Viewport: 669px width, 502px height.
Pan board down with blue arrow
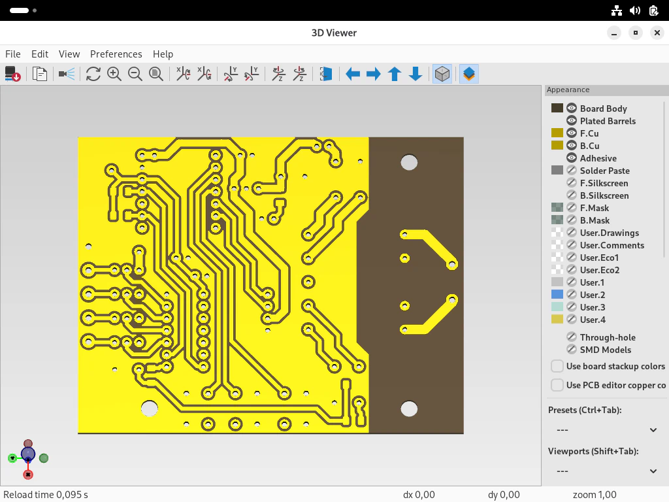pos(415,74)
